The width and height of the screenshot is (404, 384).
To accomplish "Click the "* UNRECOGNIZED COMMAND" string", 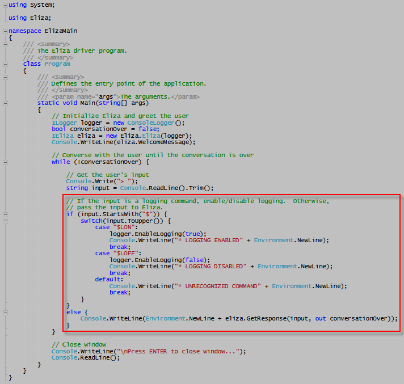I will (218, 286).
